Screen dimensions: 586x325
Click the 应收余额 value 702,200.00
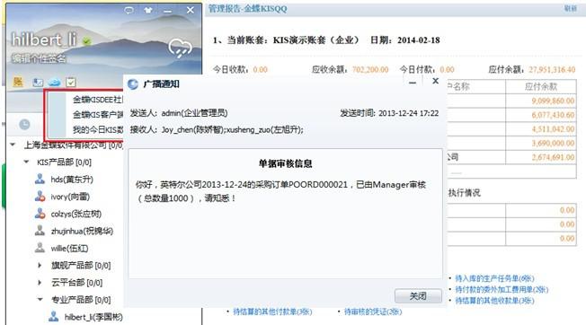pyautogui.click(x=370, y=70)
